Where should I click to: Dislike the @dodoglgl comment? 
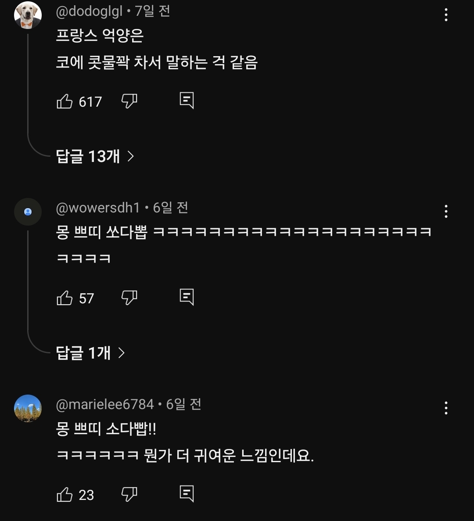(129, 101)
